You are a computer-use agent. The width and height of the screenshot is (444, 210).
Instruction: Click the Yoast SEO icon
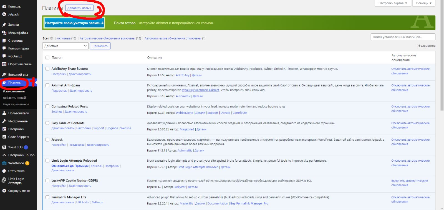point(4,147)
